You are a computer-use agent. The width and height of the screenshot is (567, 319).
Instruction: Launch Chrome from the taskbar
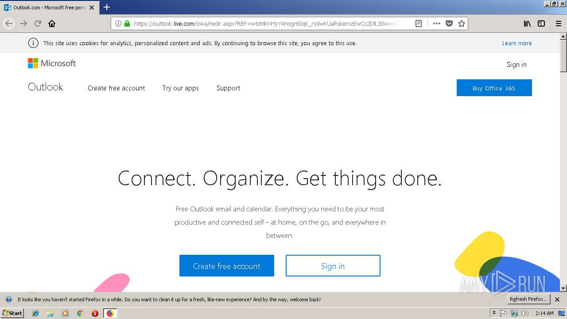coord(80,313)
